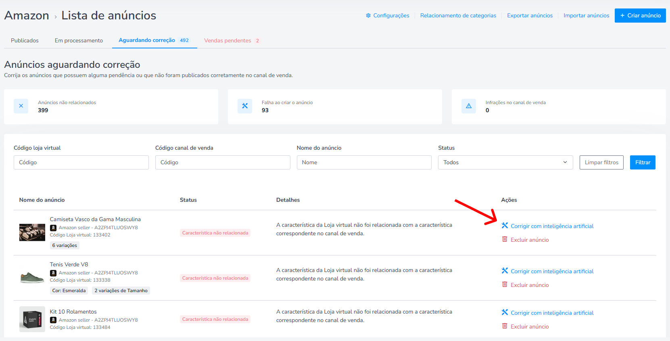This screenshot has height=341, width=670.
Task: Click the trash icon for Camiseta Vasco listing
Action: pyautogui.click(x=505, y=239)
